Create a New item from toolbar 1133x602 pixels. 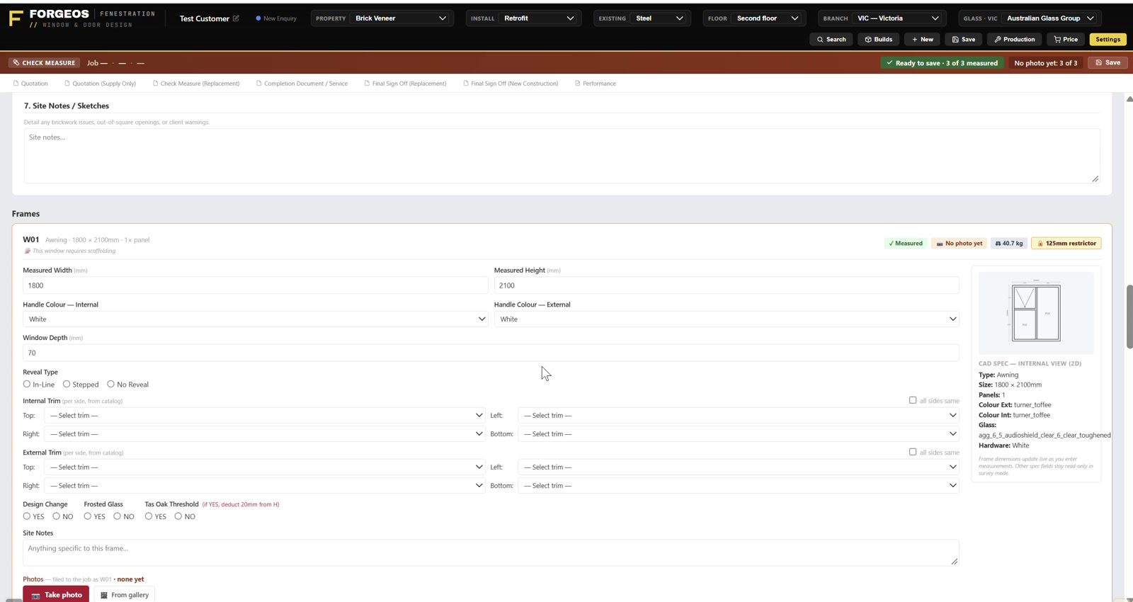point(922,40)
